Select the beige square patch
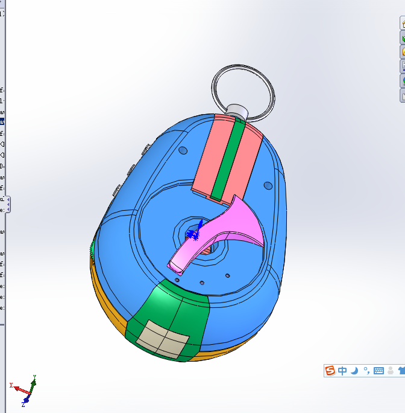The height and width of the screenshot is (413, 405). (163, 339)
